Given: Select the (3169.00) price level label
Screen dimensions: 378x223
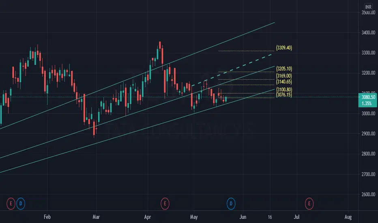Looking at the screenshot, I should click(284, 76).
